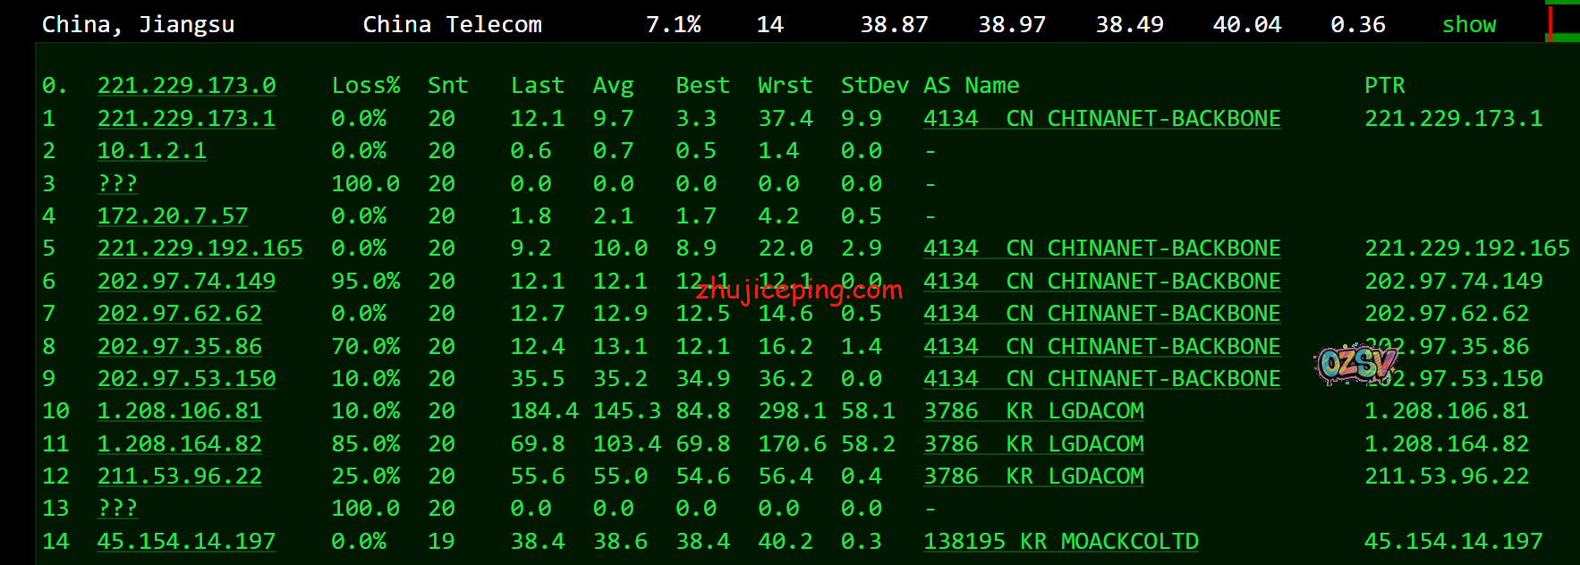Click the OZSV graffiti logo image
This screenshot has height=565, width=1580.
[x=1355, y=364]
